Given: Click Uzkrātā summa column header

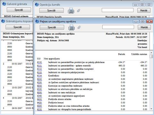Looking at the screenshot, I should [x=139, y=54].
